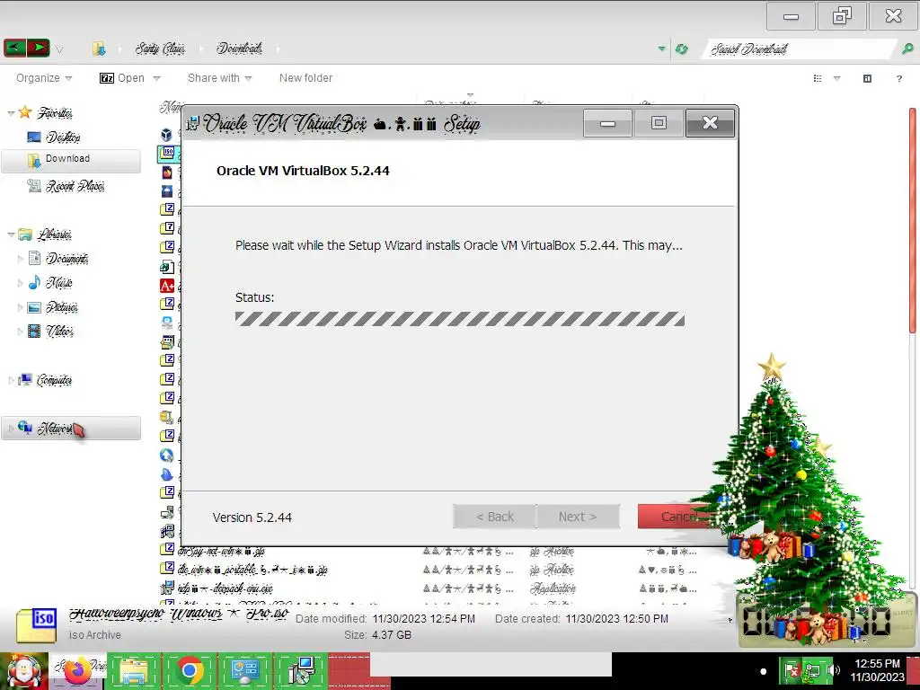Click the change view icon
Screen dimensions: 920x690
(x=818, y=78)
